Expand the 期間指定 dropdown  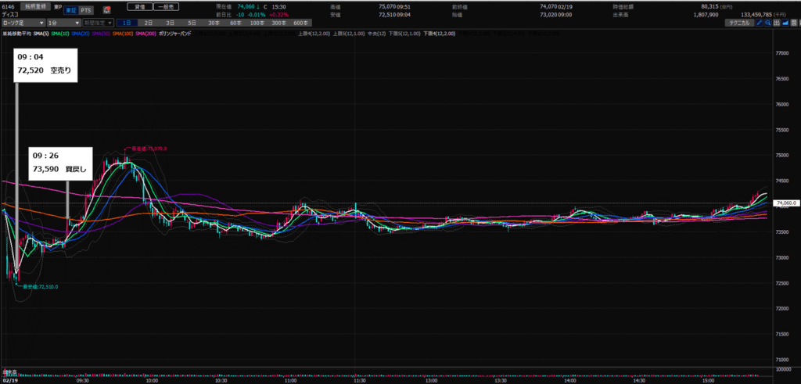(98, 23)
